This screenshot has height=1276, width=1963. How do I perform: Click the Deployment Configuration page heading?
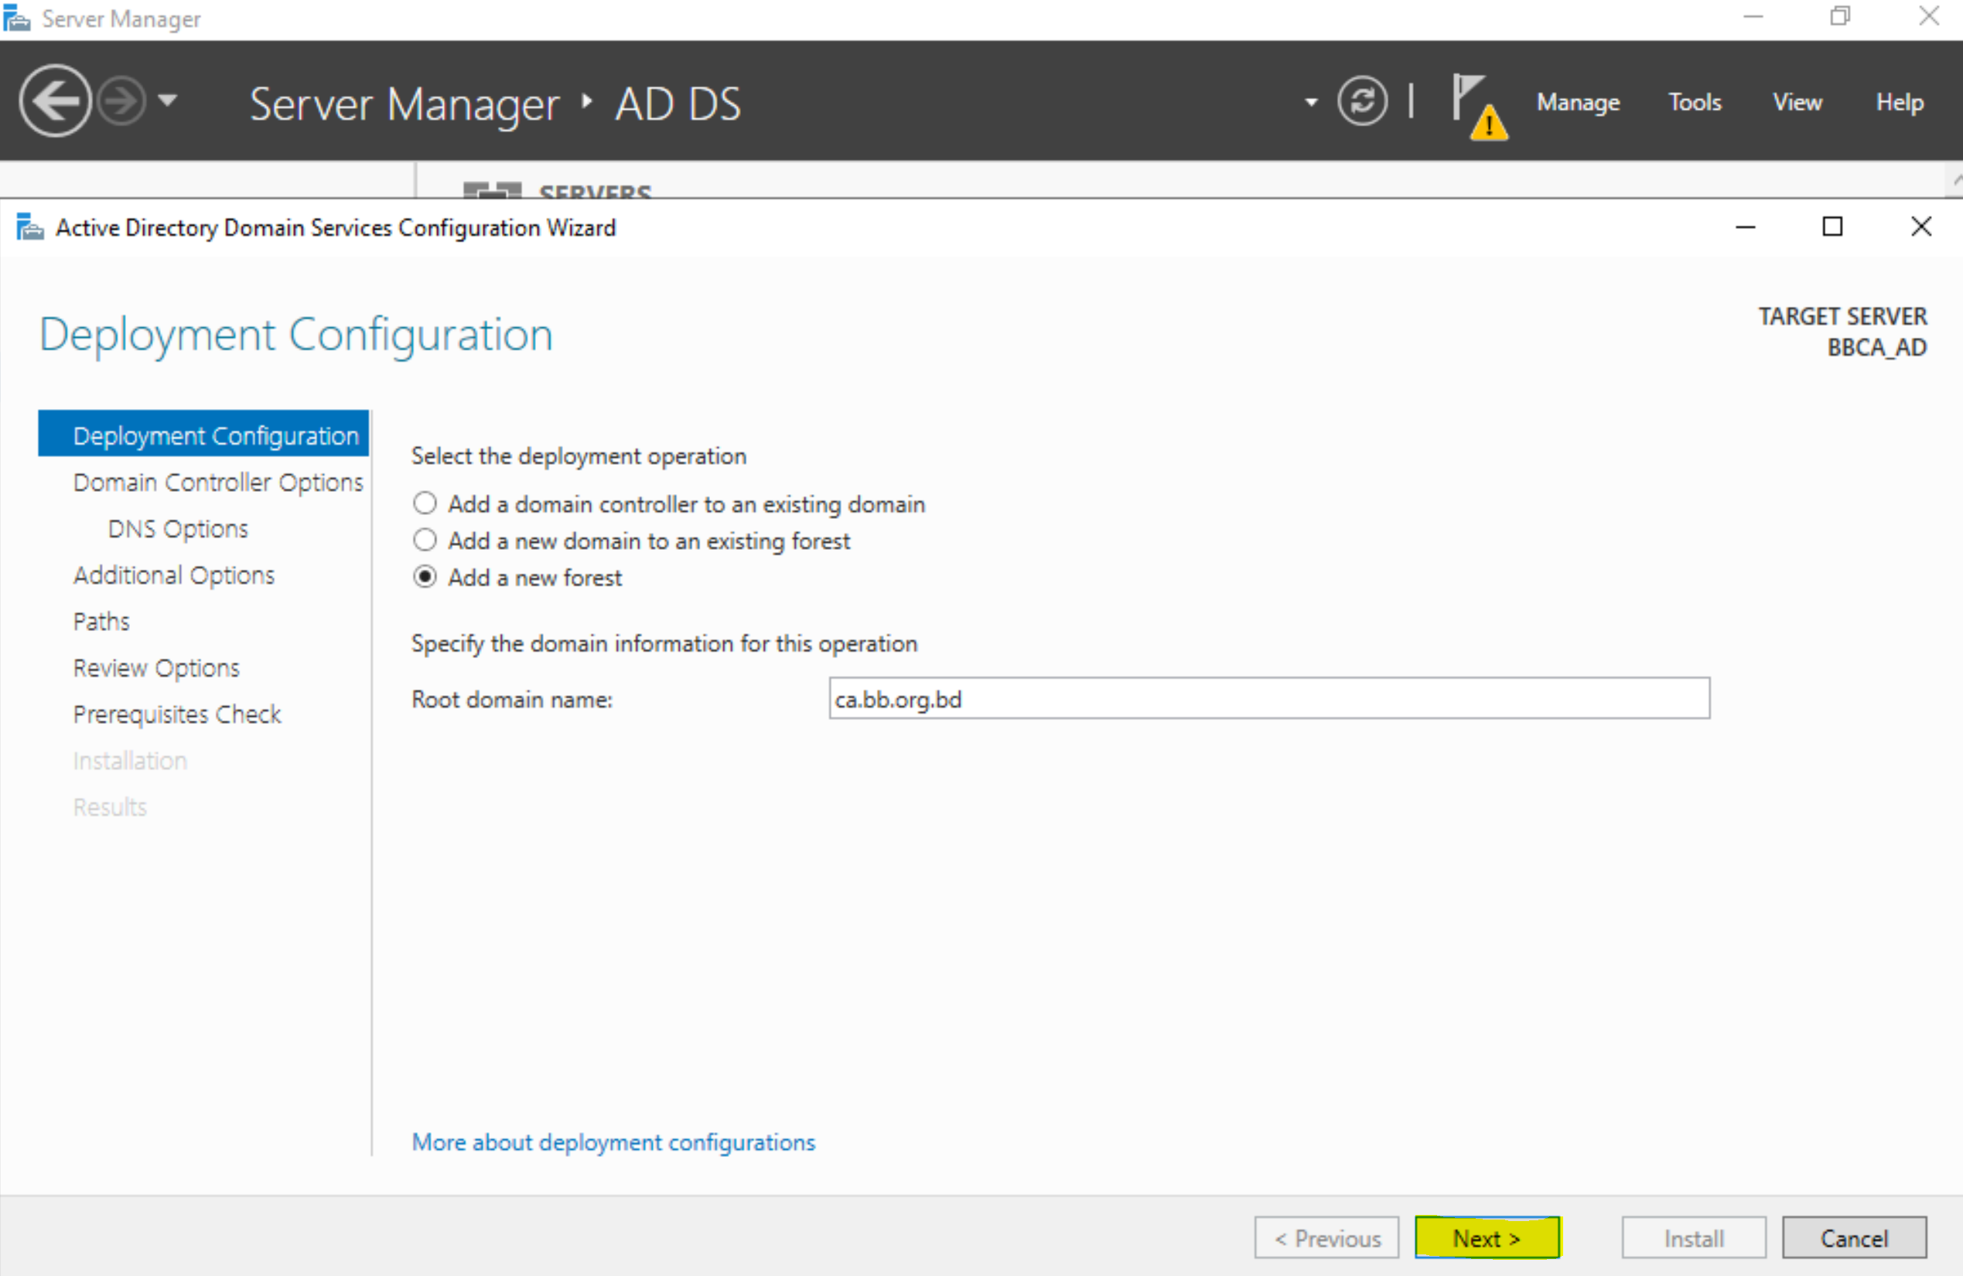296,336
